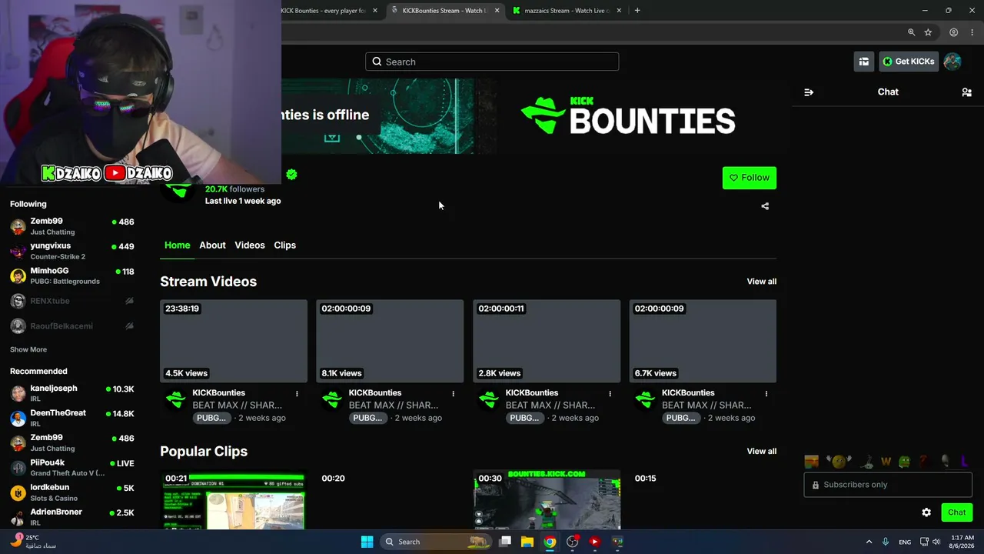Image resolution: width=984 pixels, height=554 pixels.
Task: Close the mazzaics Stream tab
Action: pos(619,11)
